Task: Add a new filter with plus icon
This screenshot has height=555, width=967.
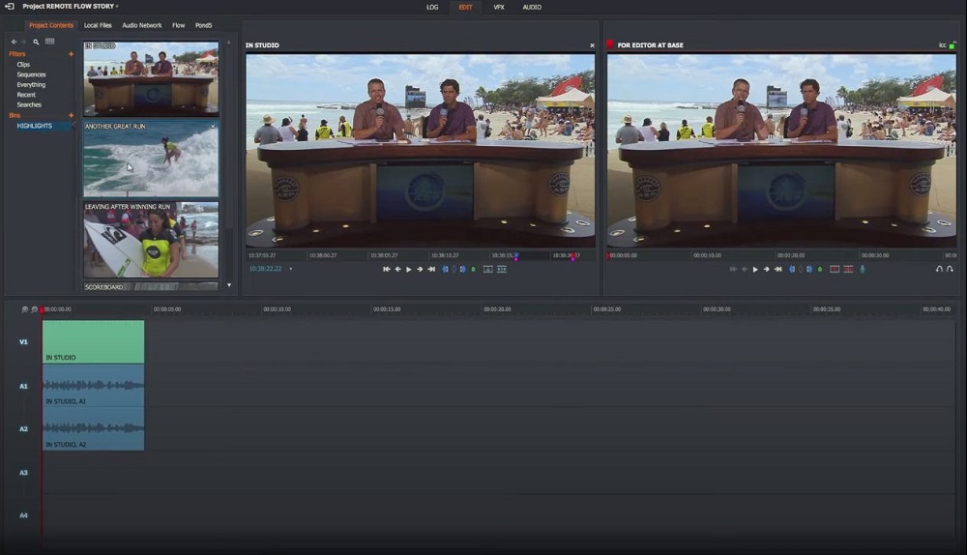Action: [x=71, y=54]
